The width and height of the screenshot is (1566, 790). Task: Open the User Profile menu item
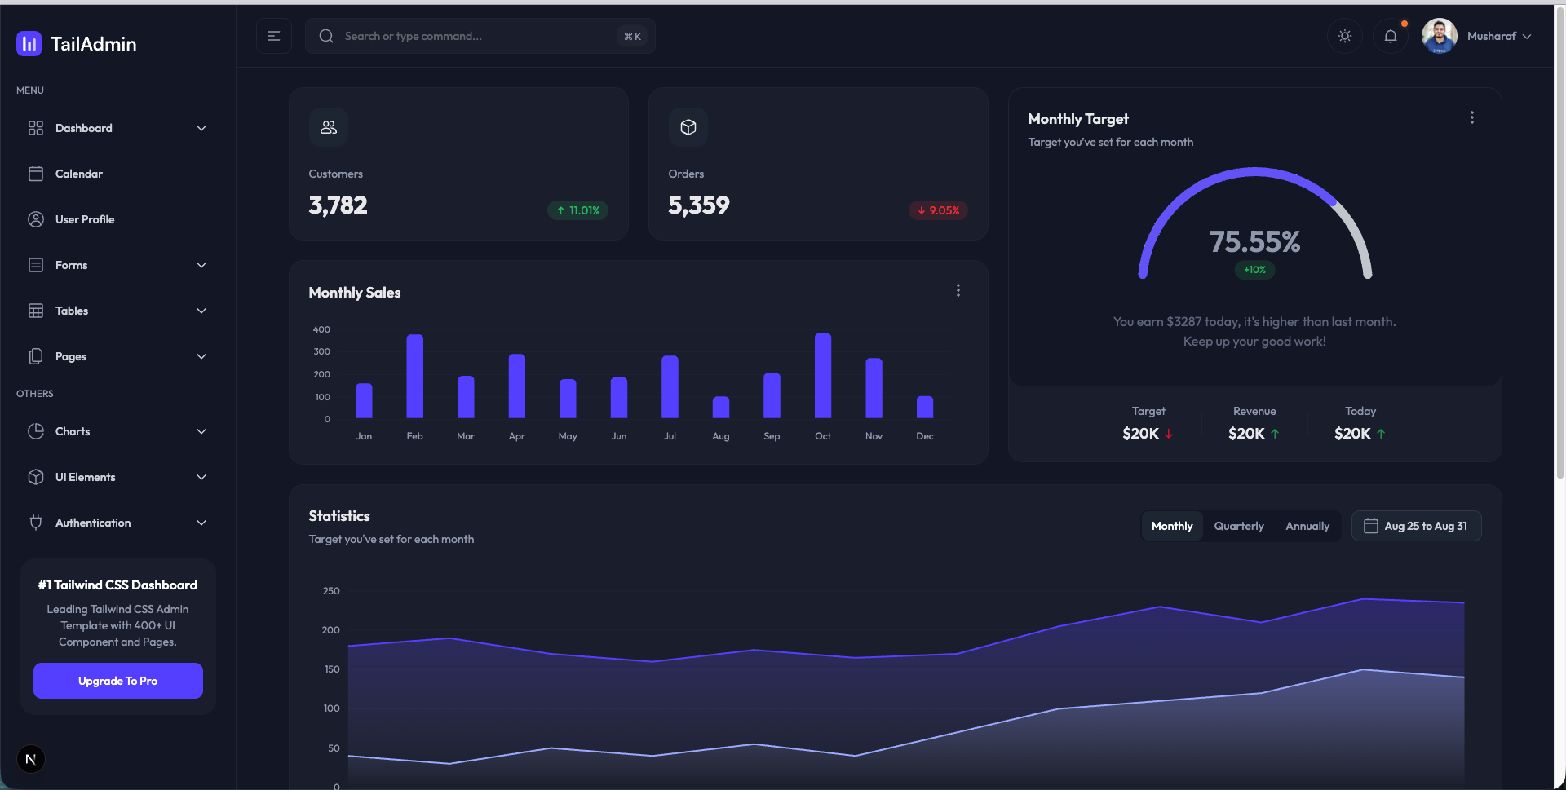118,219
